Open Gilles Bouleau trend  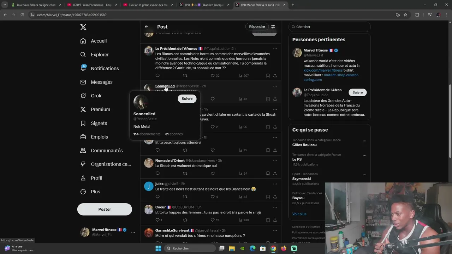(x=304, y=145)
